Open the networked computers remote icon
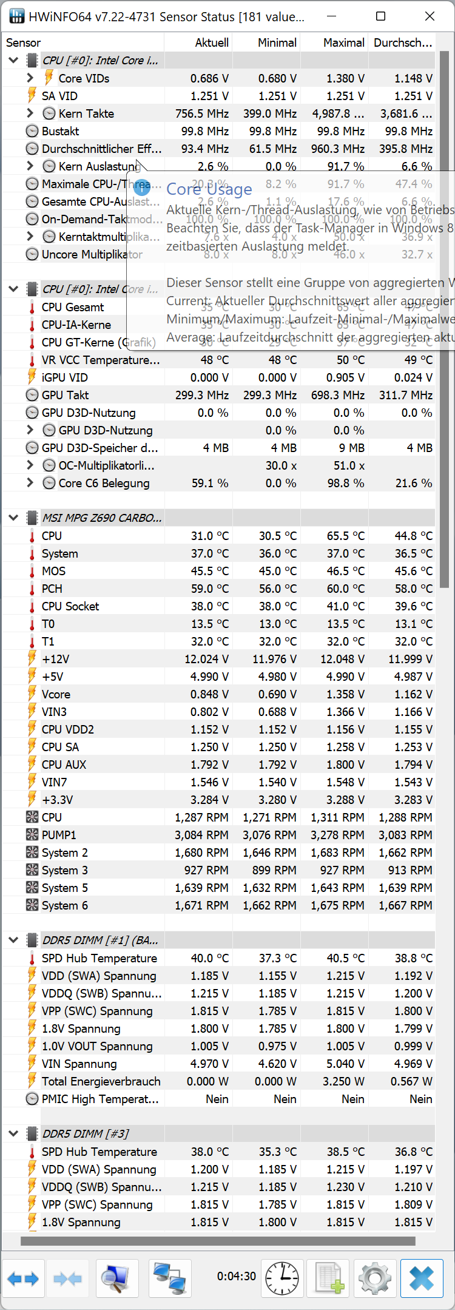The width and height of the screenshot is (455, 1310). [170, 1279]
